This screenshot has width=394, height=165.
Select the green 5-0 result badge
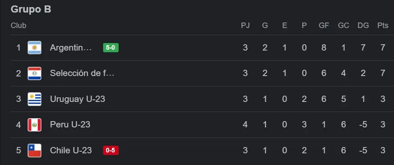[111, 48]
